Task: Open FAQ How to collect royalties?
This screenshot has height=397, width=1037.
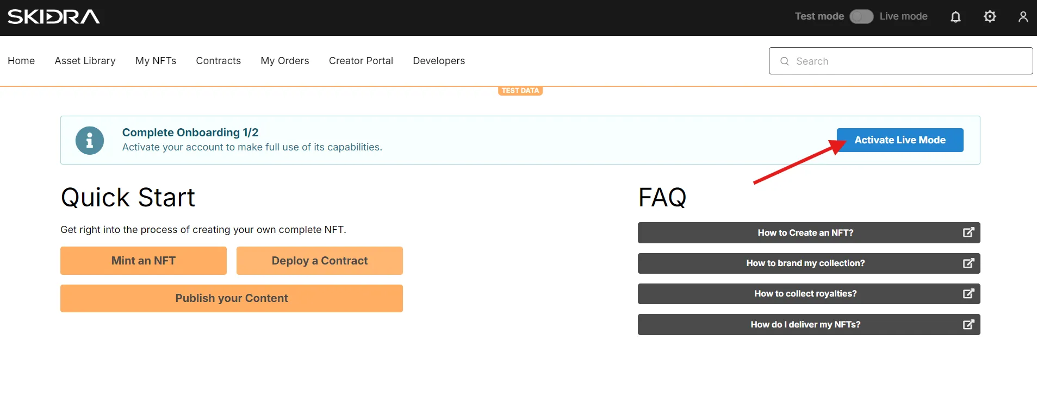Action: pos(809,294)
